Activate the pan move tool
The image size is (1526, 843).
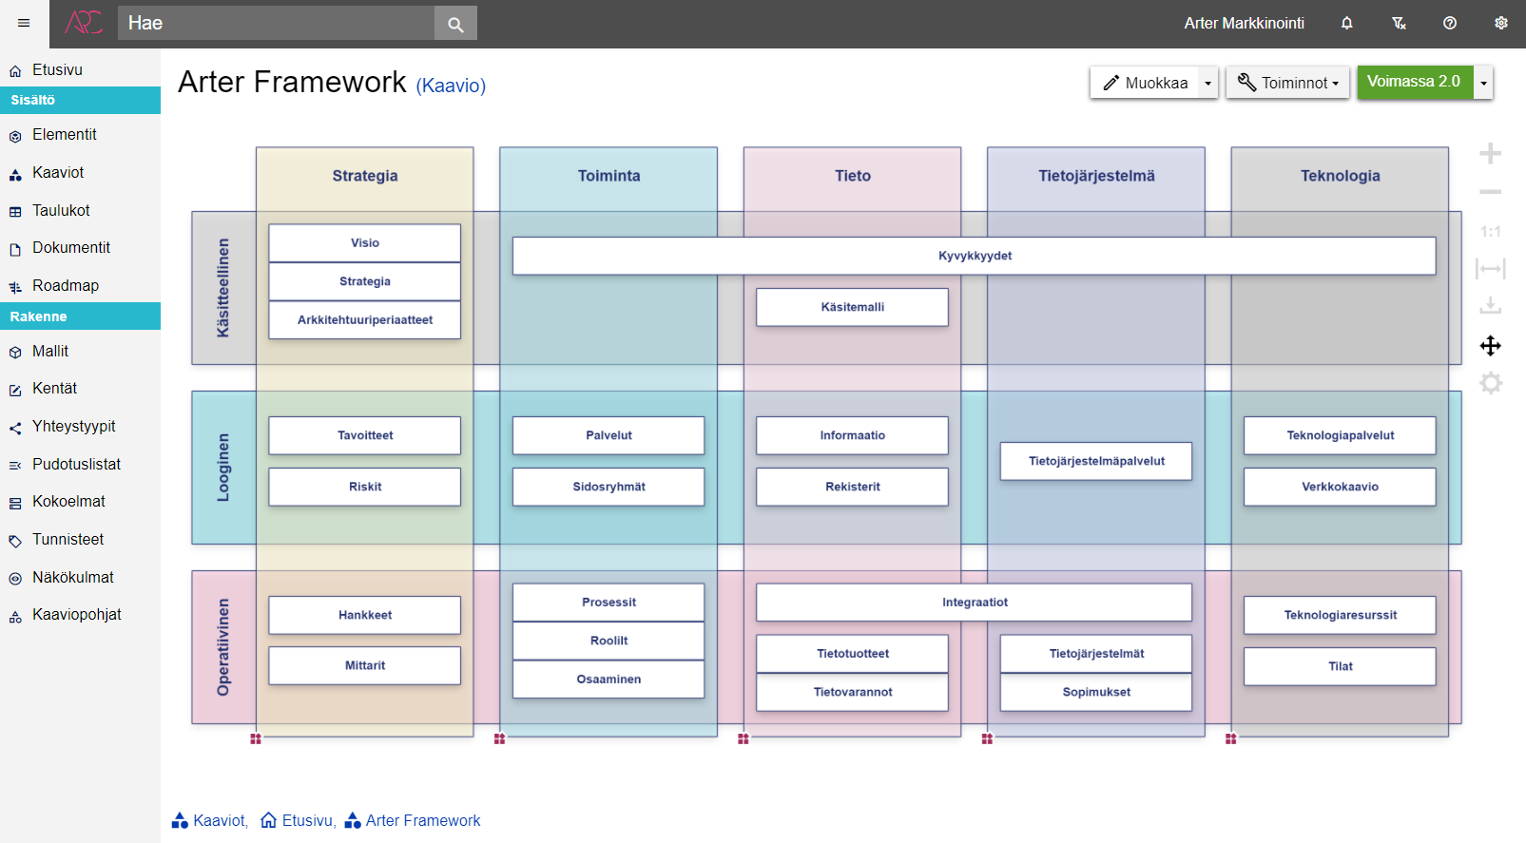[1491, 345]
